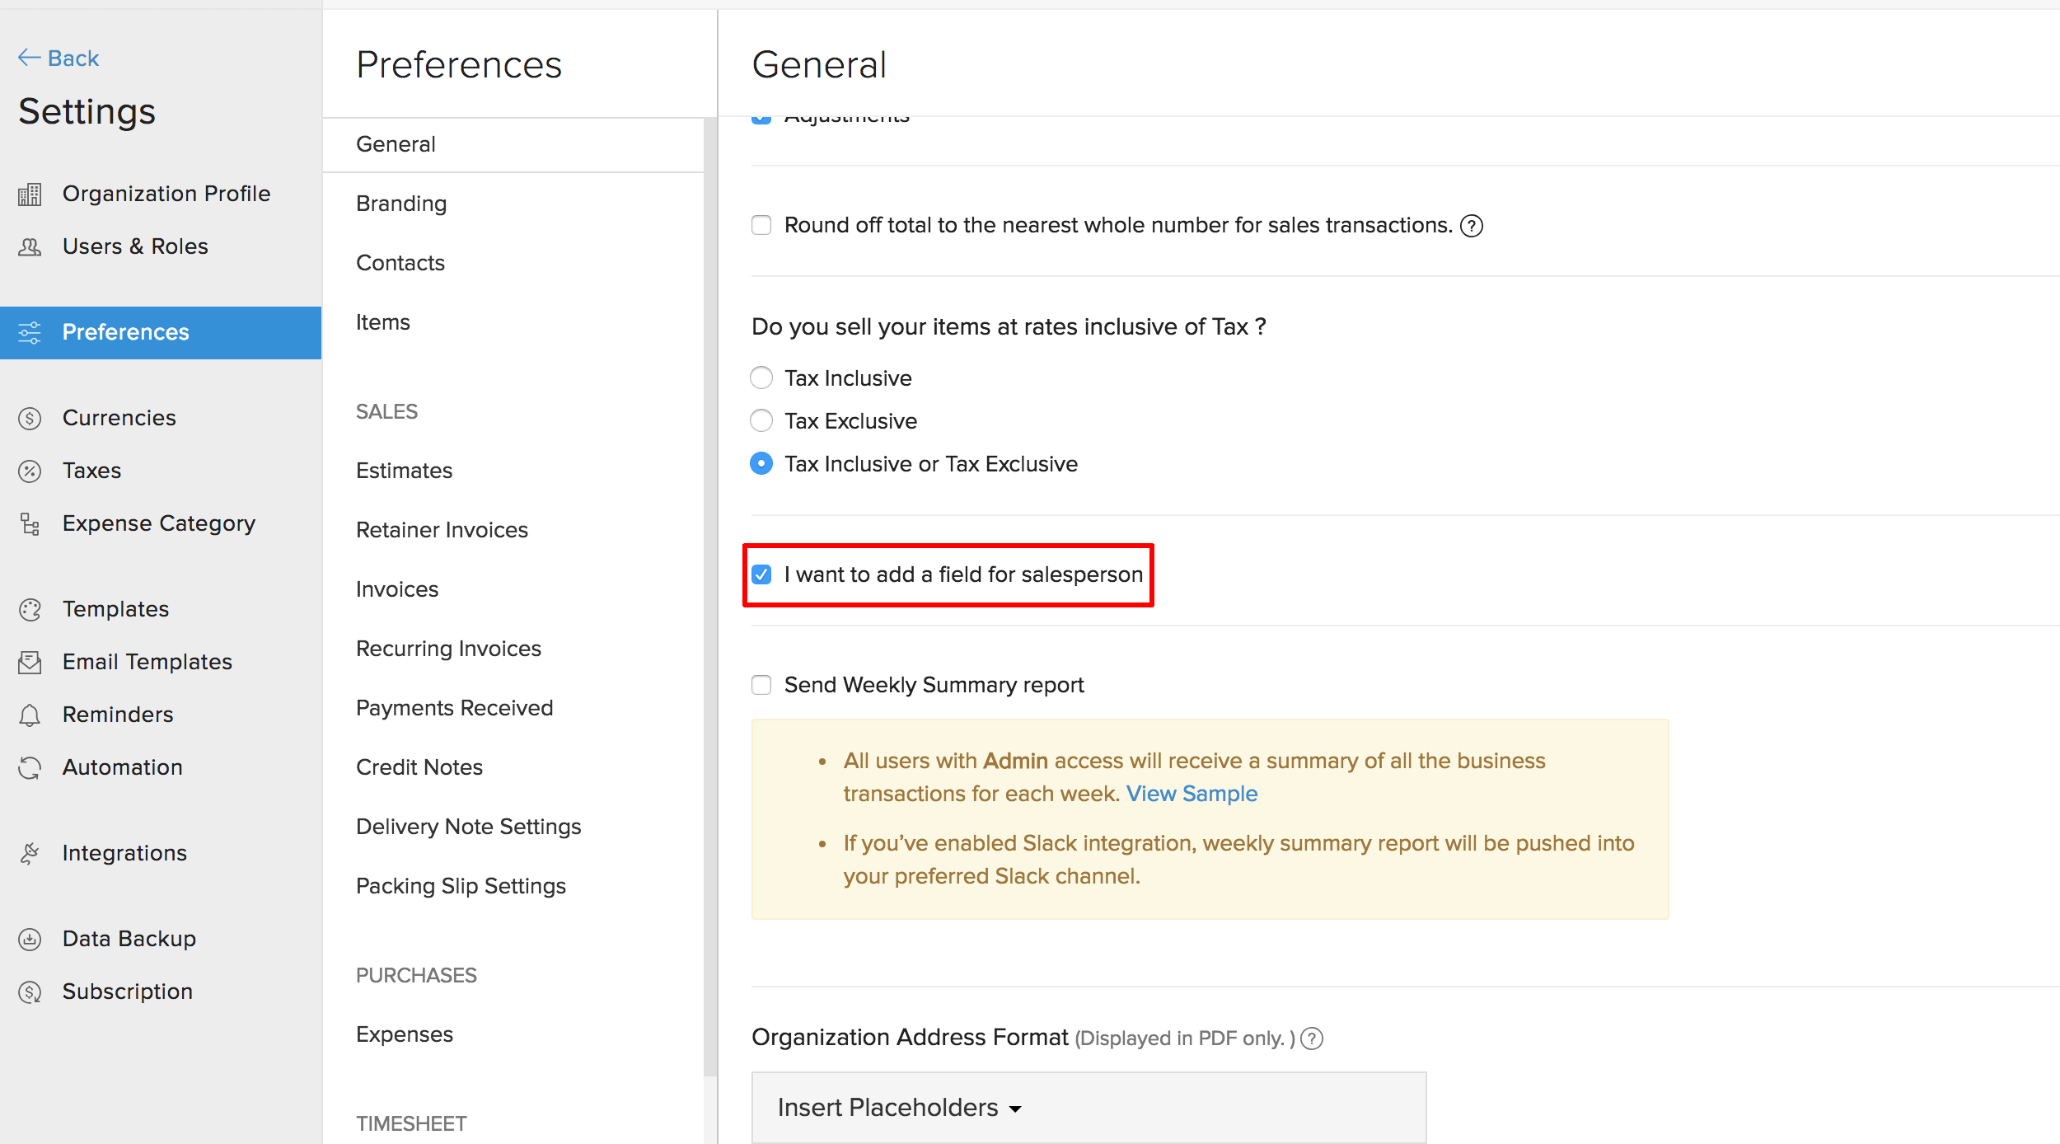Open help icon beside round off option
Image resolution: width=2060 pixels, height=1144 pixels.
pos(1472,226)
